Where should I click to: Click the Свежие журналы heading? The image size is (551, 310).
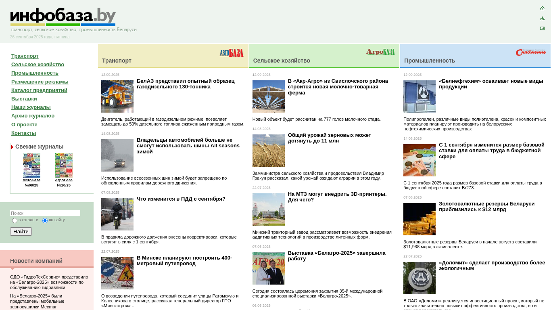point(39,147)
